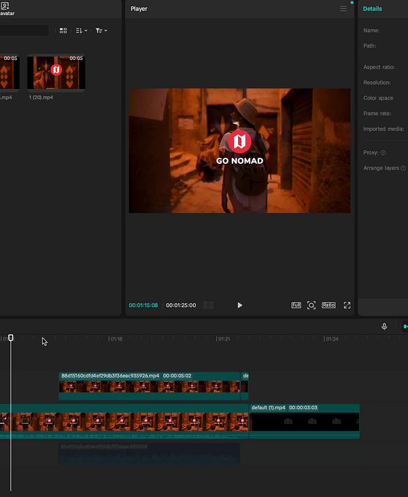Play the video in the Player
408x497 pixels.
tap(239, 305)
